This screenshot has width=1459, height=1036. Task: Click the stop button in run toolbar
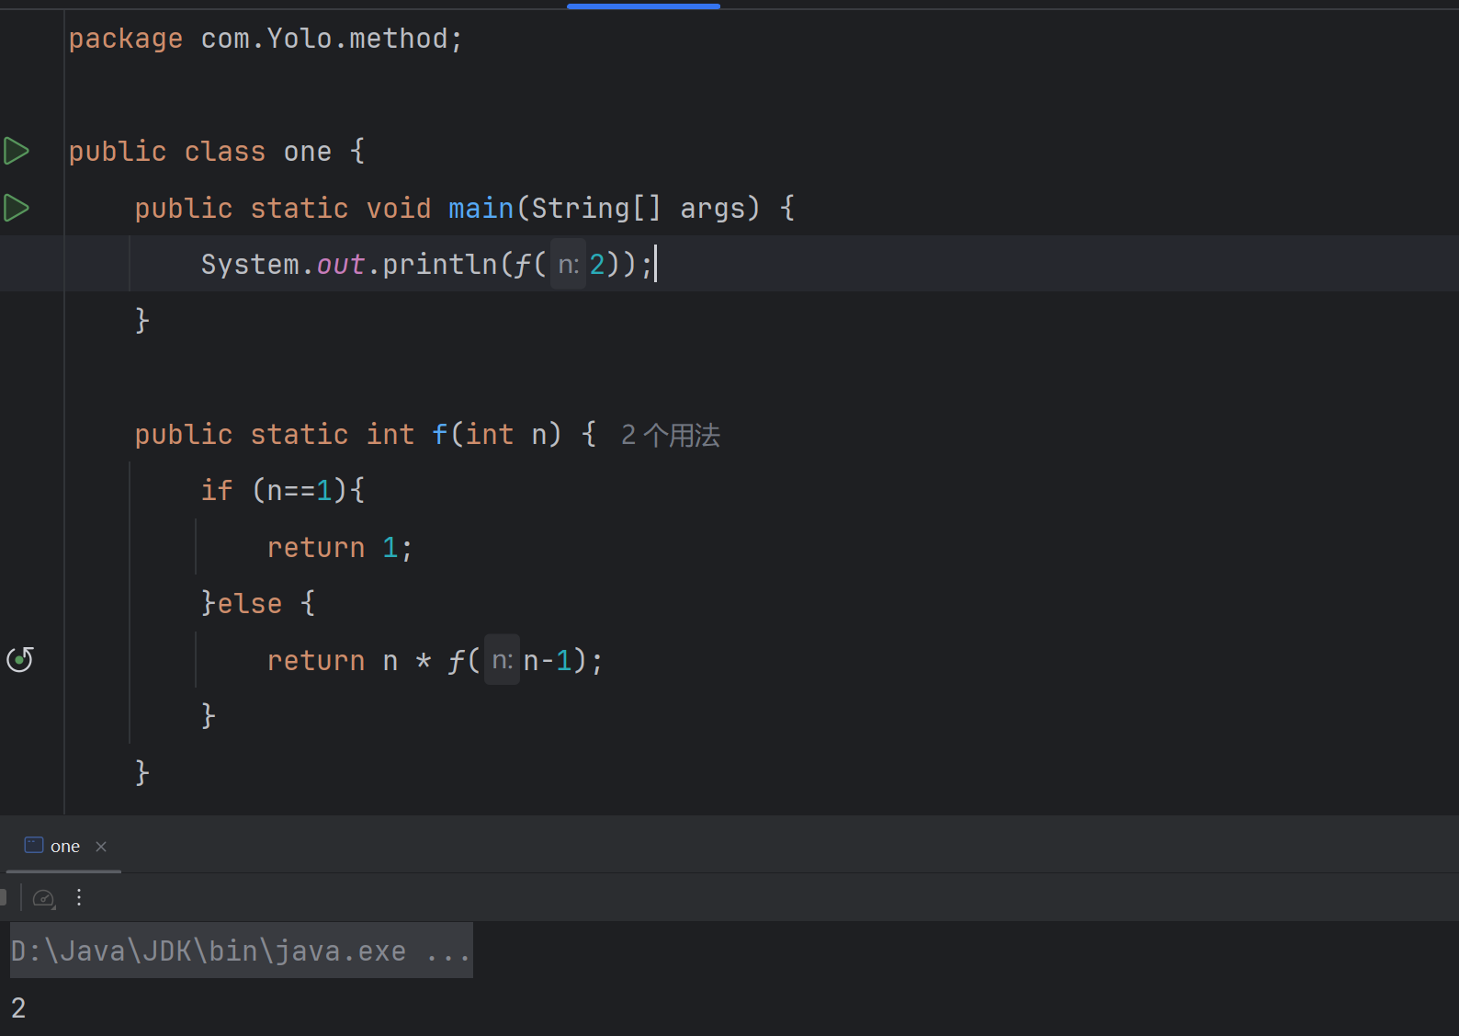pos(3,897)
